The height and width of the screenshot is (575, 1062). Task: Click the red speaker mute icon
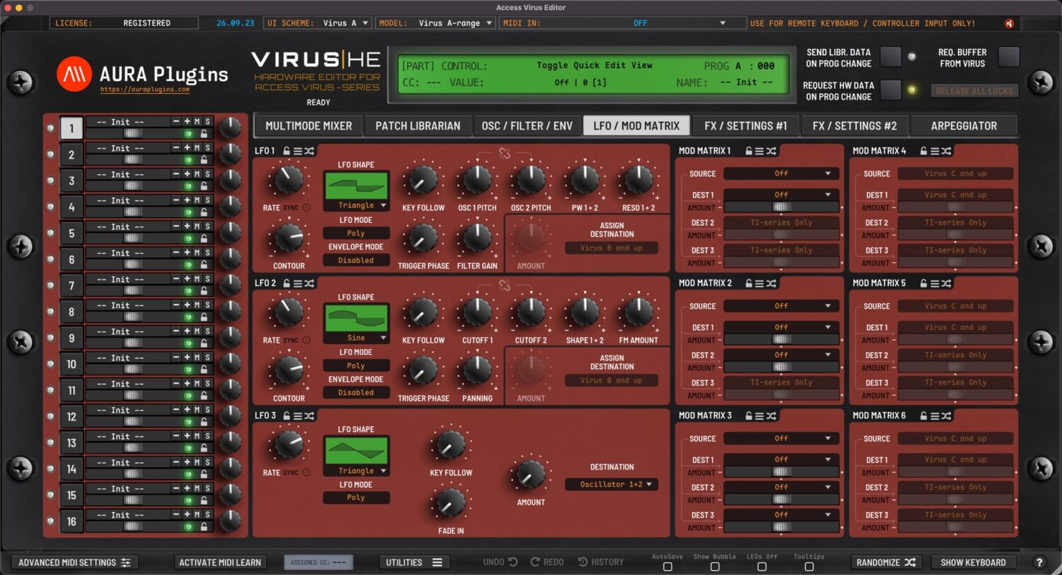[x=1009, y=23]
